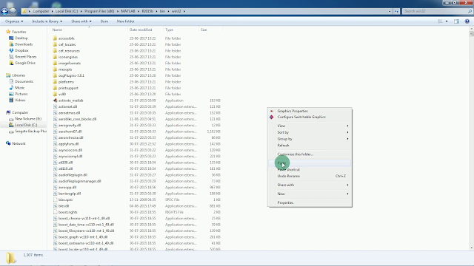Screen dimensions: 474x266
Task: Select the iconengines folder icon
Action: pos(55,57)
